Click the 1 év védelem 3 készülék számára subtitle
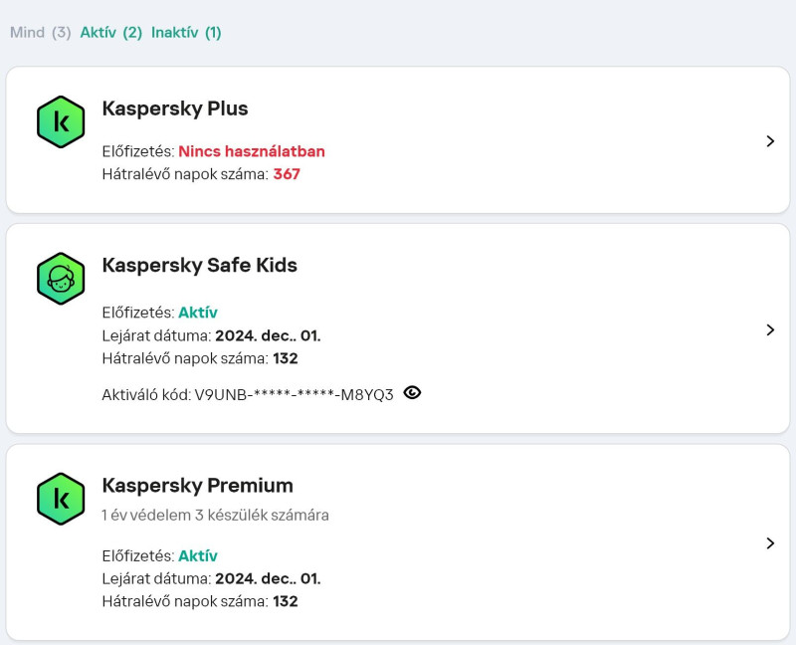Screen dimensions: 796x645 pos(215,516)
